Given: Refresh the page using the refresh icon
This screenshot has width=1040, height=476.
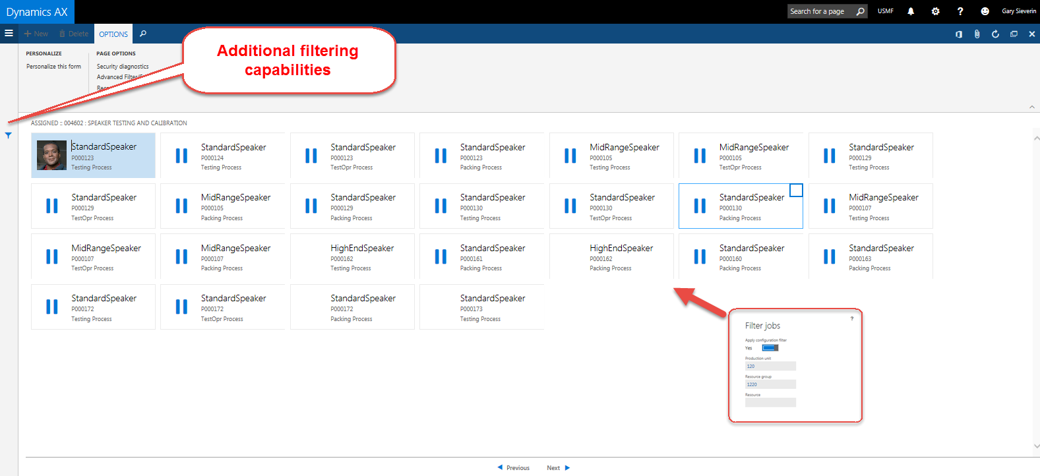Looking at the screenshot, I should pos(995,34).
